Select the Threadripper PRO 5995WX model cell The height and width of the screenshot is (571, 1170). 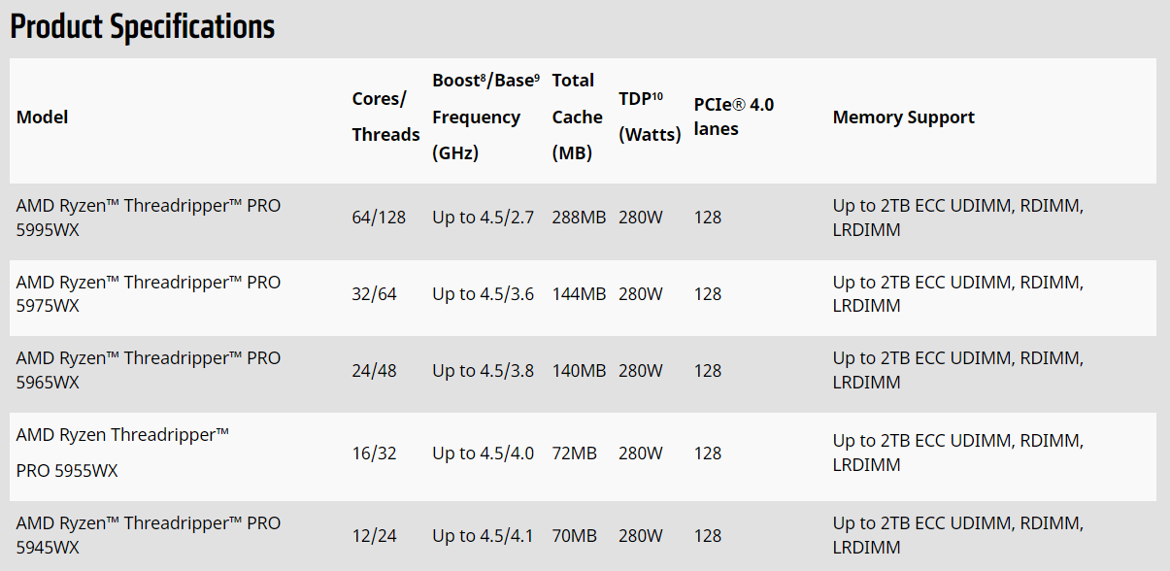pyautogui.click(x=148, y=218)
